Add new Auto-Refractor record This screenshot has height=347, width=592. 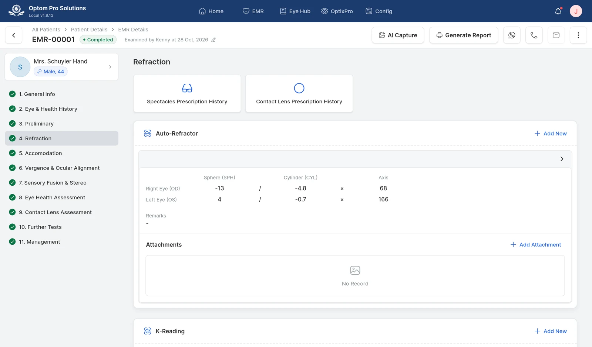(551, 133)
